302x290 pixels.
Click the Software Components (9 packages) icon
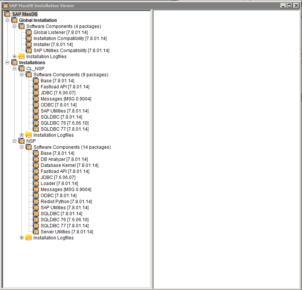coord(29,75)
